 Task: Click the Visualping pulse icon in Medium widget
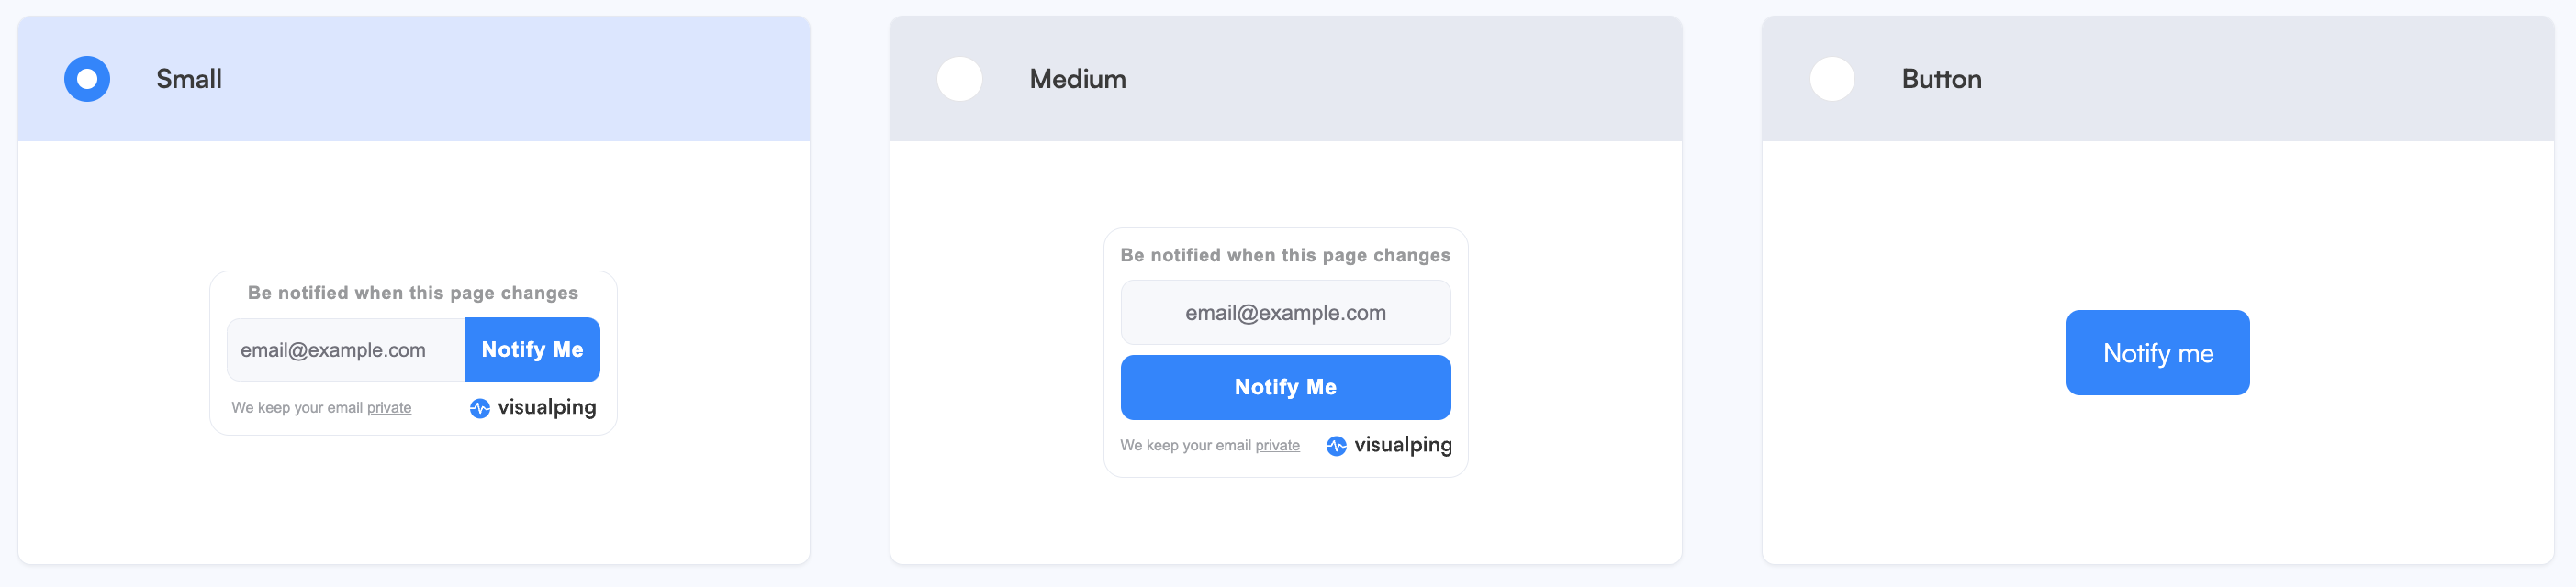coord(1336,447)
